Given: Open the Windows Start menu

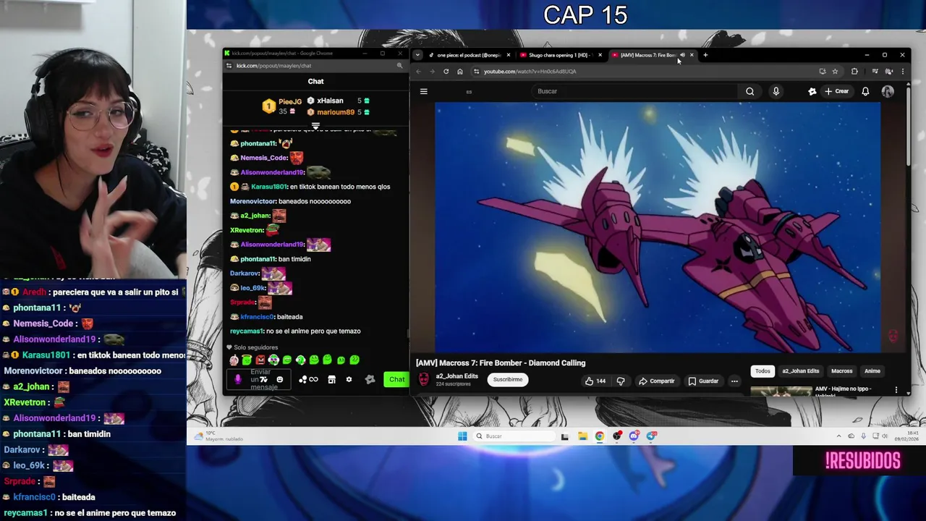Looking at the screenshot, I should [462, 436].
